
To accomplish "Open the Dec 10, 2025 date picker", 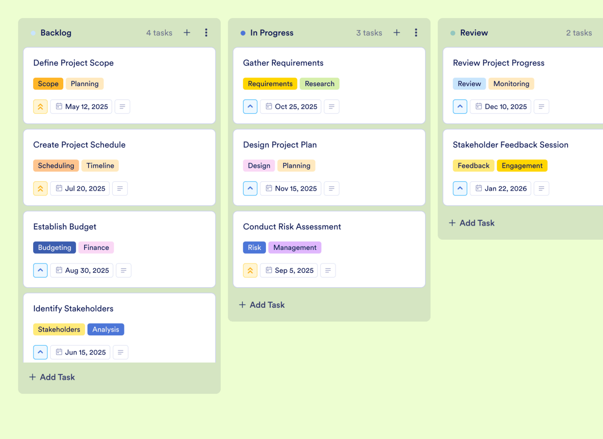I will pyautogui.click(x=500, y=106).
